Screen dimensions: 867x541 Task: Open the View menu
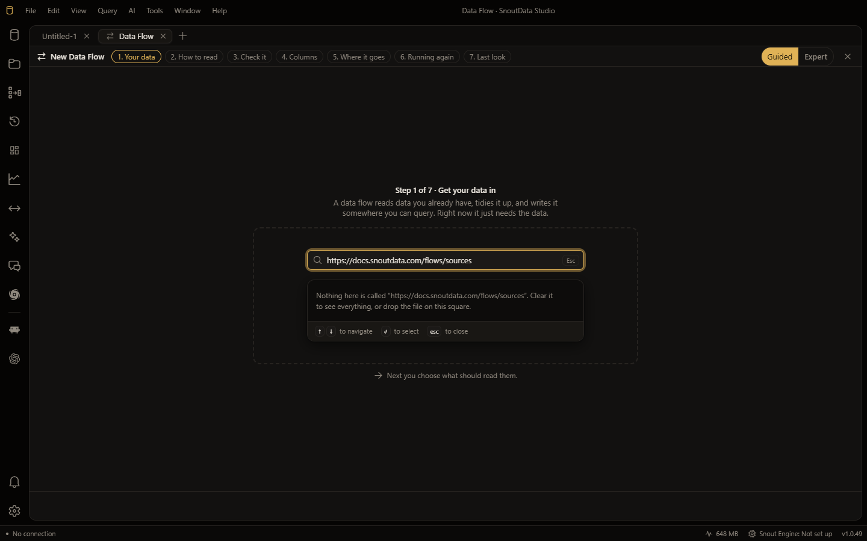click(x=79, y=11)
